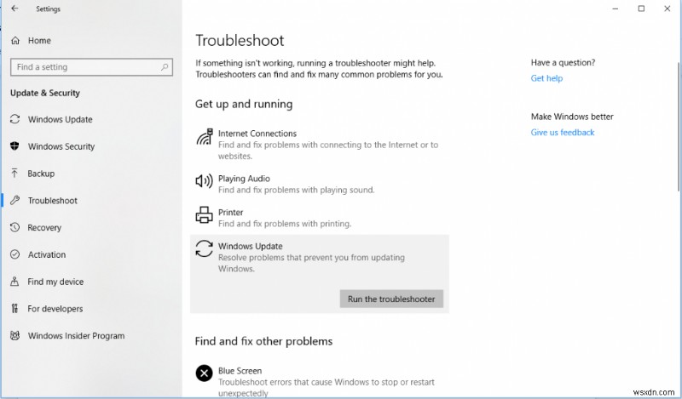Screen dimensions: 682x399
Task: Click the Printer troubleshooter icon
Action: click(x=204, y=214)
